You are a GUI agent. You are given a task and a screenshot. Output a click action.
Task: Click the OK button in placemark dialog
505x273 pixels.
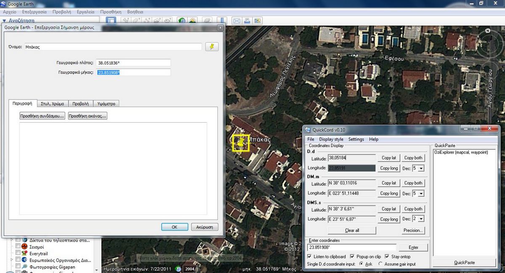point(175,227)
